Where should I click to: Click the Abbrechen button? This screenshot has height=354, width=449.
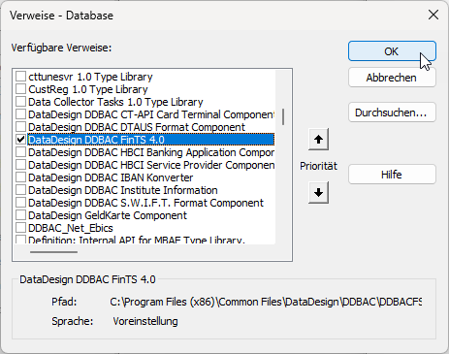click(x=392, y=78)
